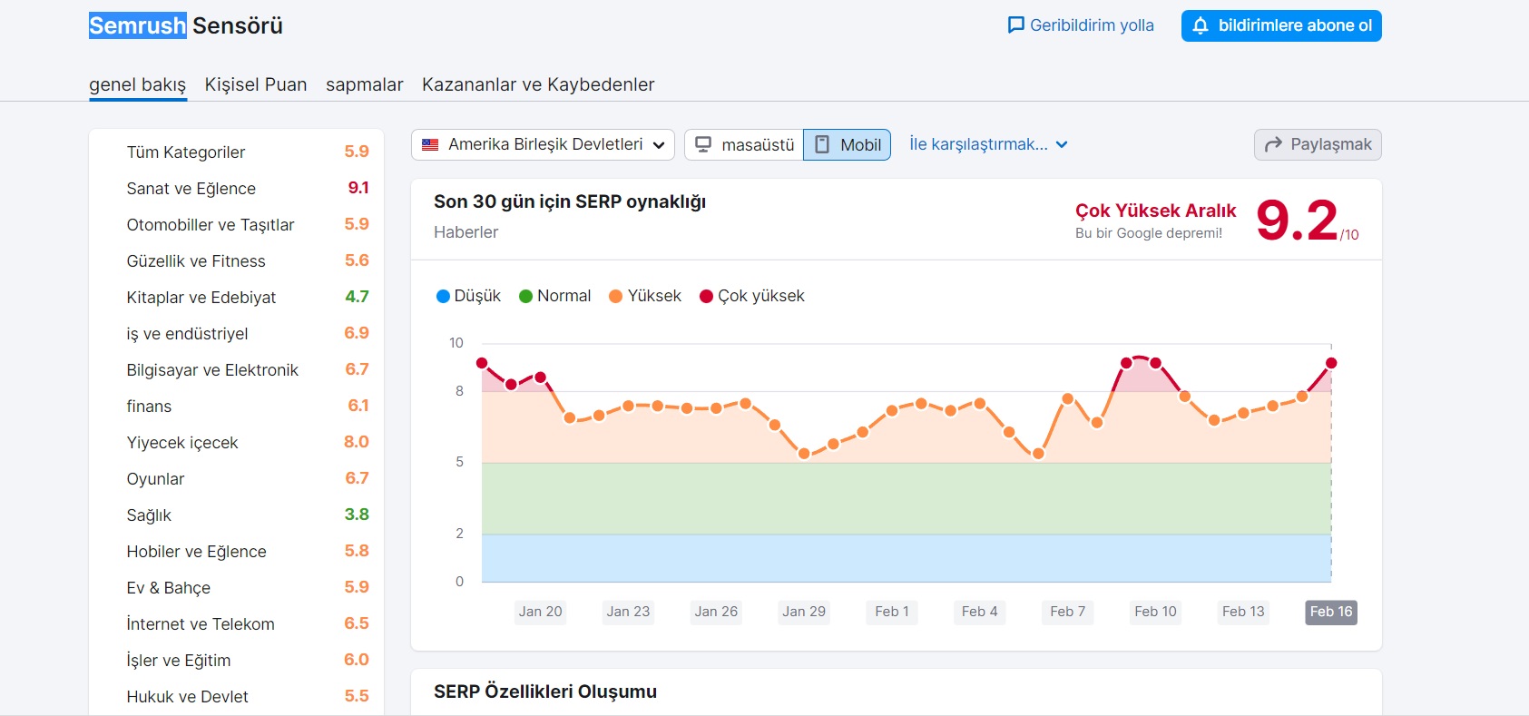Viewport: 1529px width, 716px height.
Task: Click the bell icon for notifications
Action: pos(1201,25)
